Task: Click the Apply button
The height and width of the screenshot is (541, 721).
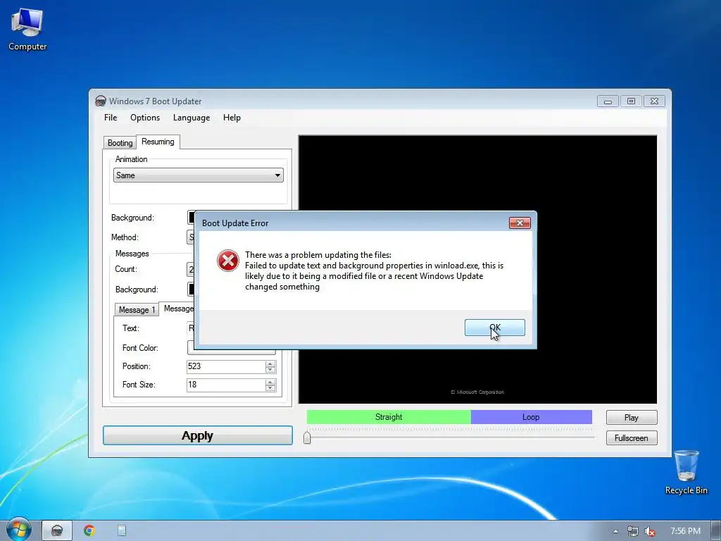Action: click(197, 435)
